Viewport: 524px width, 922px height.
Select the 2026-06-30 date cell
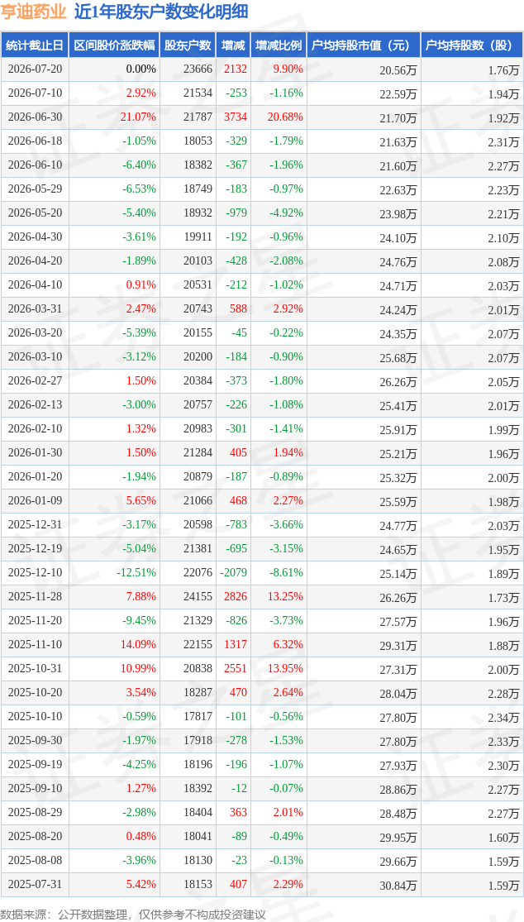pos(35,117)
